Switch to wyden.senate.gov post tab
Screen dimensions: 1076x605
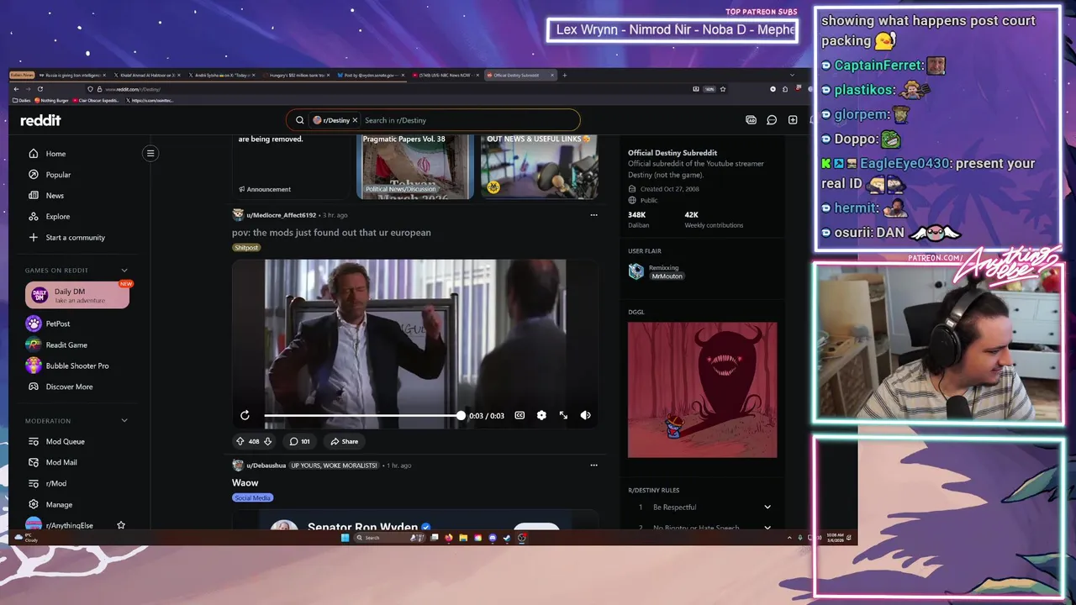pos(371,75)
